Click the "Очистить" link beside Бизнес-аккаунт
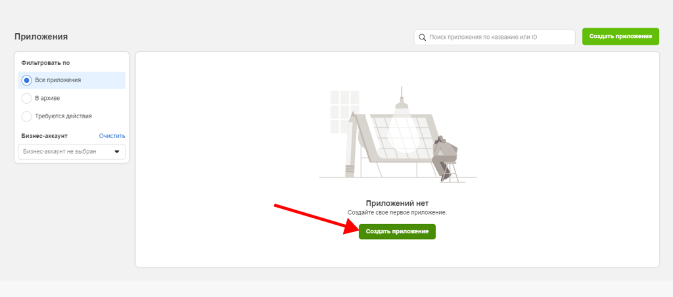673x297 pixels. tap(112, 136)
